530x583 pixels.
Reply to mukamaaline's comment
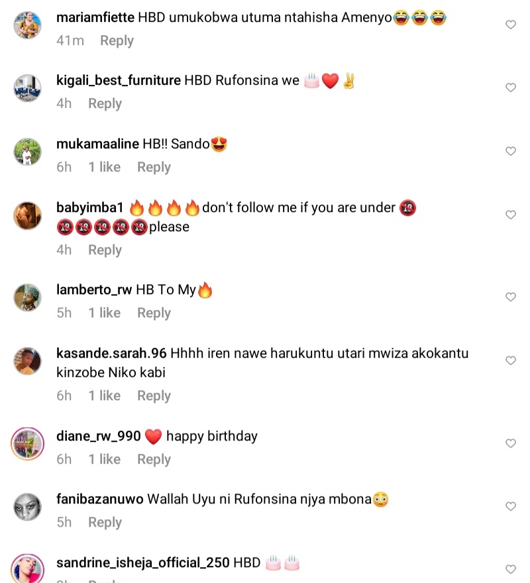154,168
